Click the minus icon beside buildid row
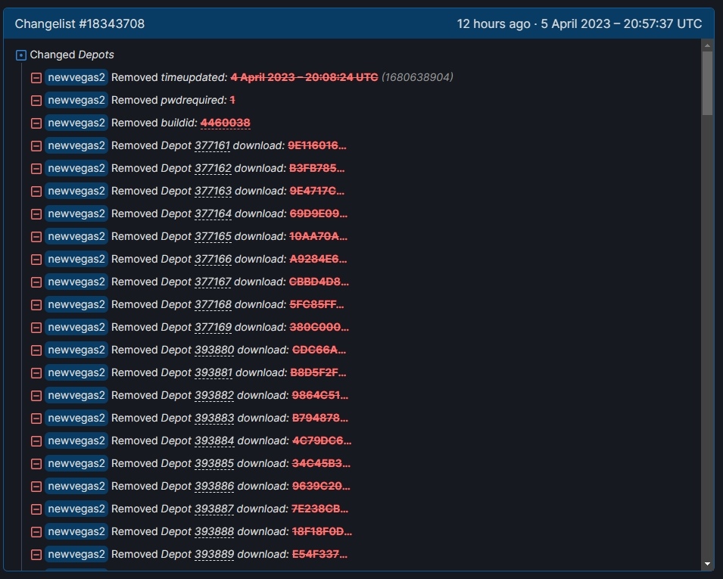This screenshot has width=723, height=579. pos(36,123)
